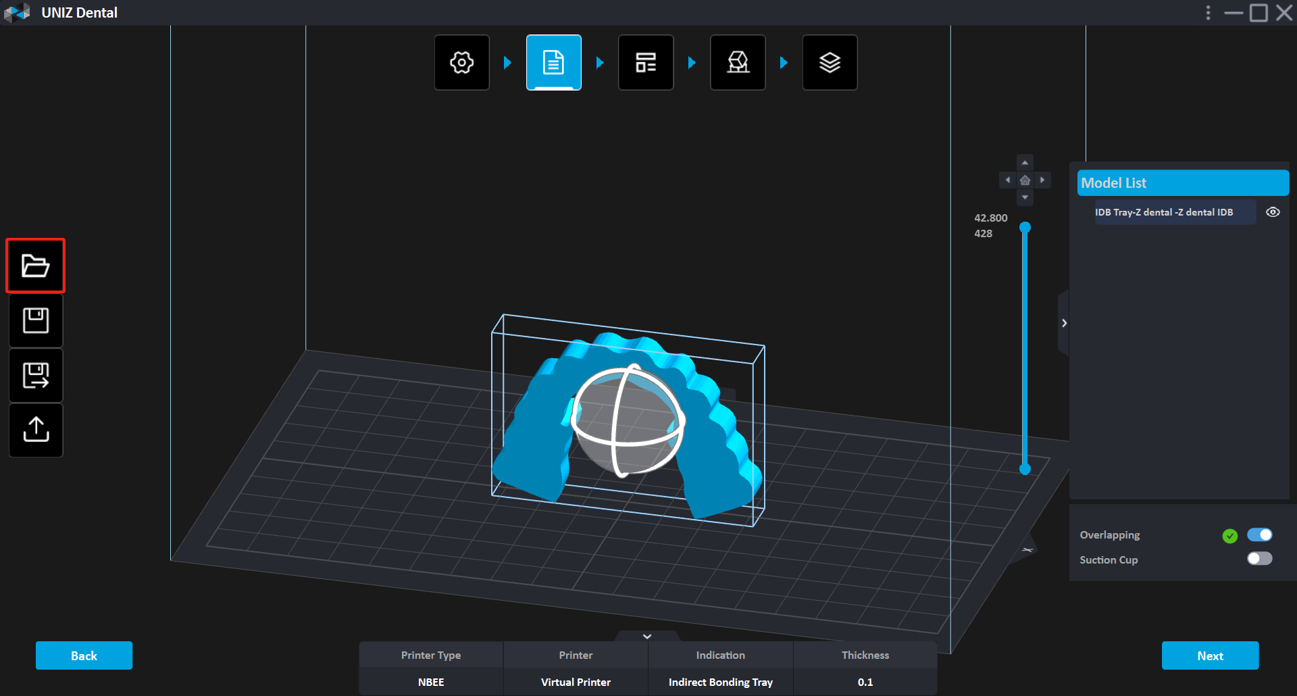Open the layers slice workflow step
Viewport: 1297px width, 696px height.
pos(830,63)
